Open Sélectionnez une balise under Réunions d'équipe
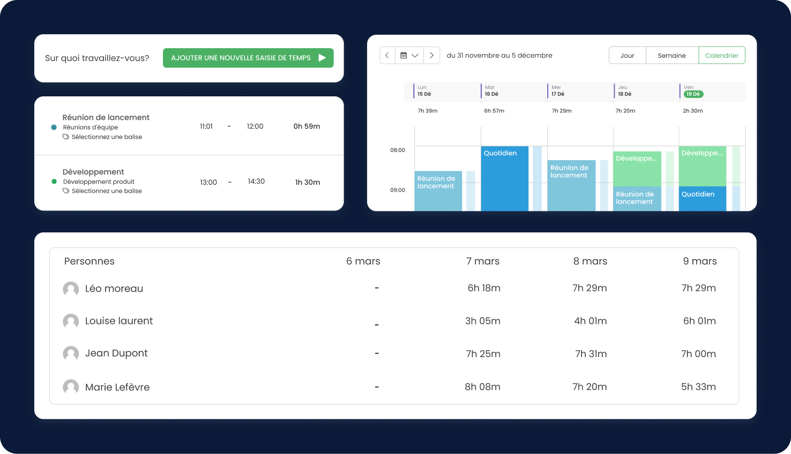The image size is (791, 454). [x=107, y=137]
